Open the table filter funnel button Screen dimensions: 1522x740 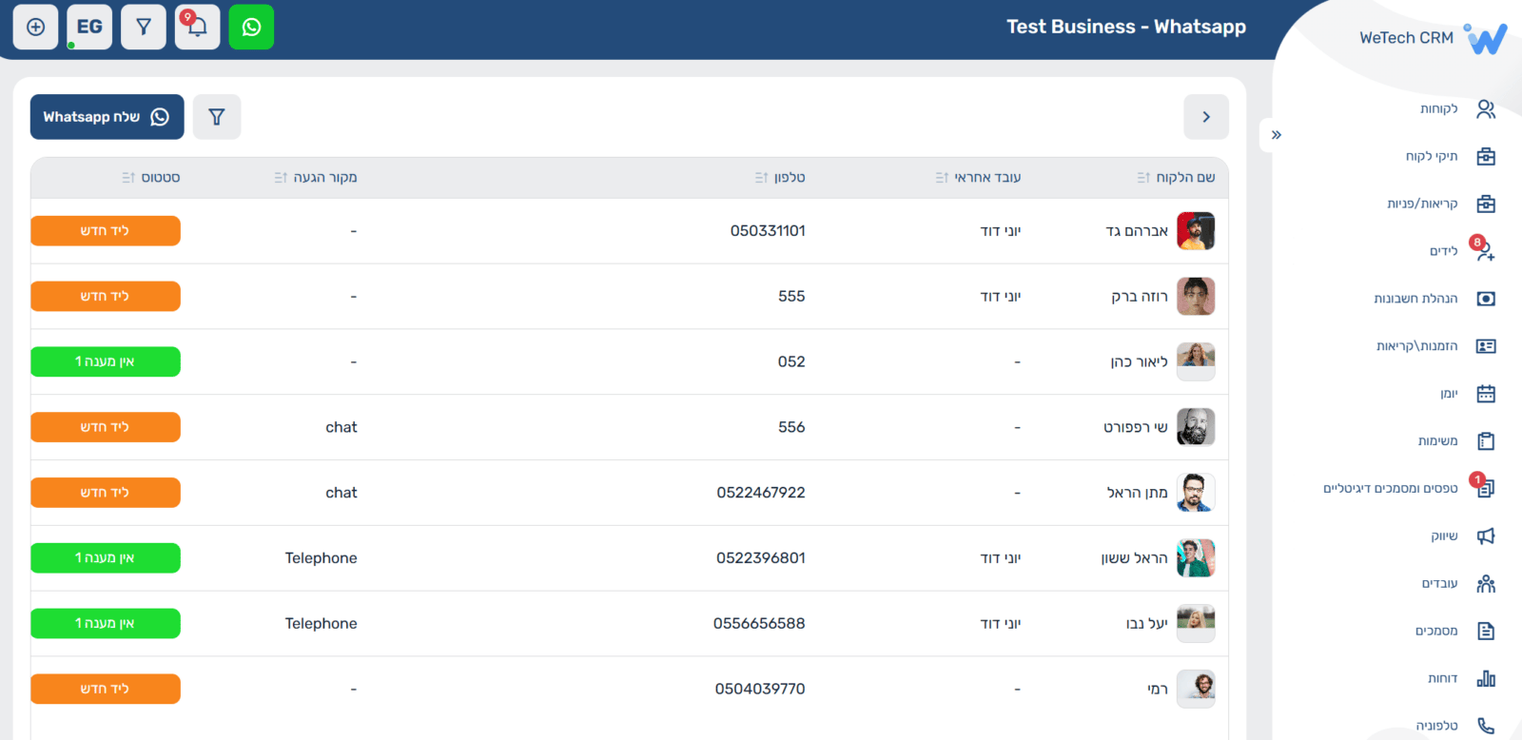click(x=217, y=117)
